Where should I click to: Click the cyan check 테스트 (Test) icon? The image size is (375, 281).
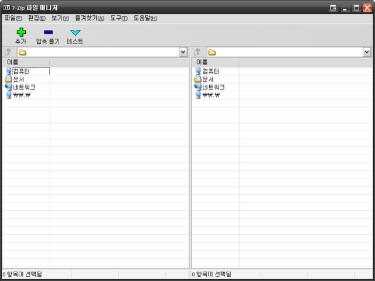[75, 32]
